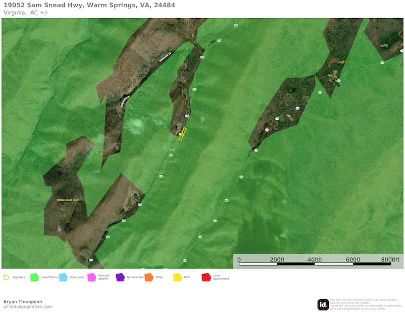Click the Land id logo icon
Screen dimensions: 405x312
(x=323, y=304)
